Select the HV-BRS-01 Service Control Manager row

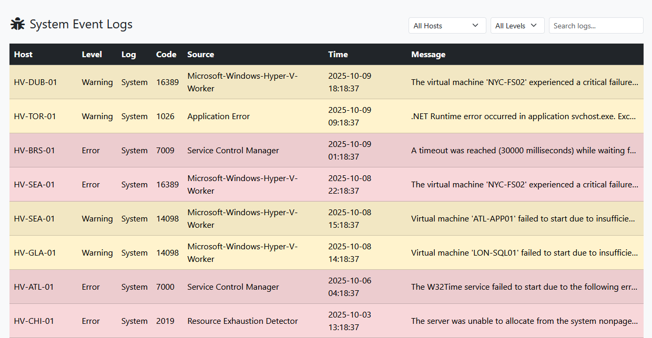tap(233, 151)
